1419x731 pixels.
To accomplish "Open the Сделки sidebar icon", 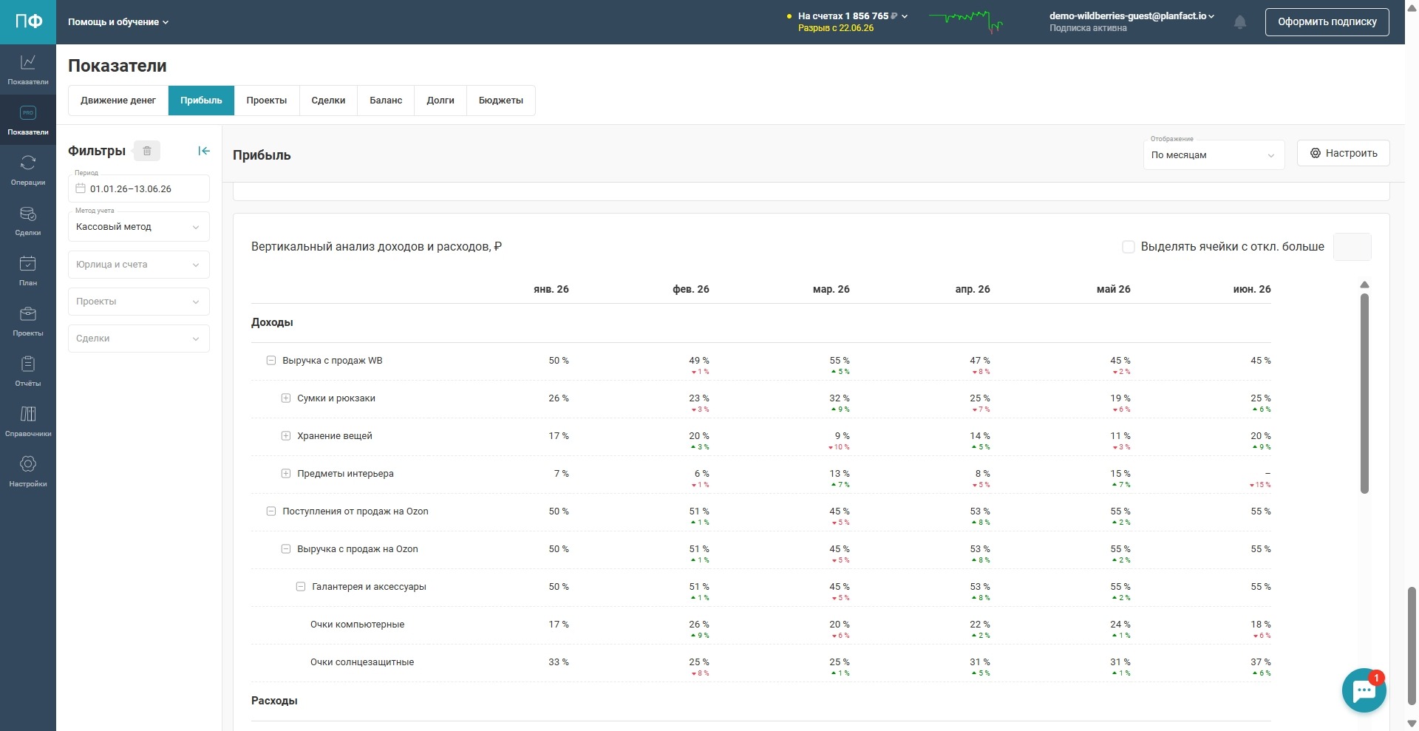I will tap(28, 220).
